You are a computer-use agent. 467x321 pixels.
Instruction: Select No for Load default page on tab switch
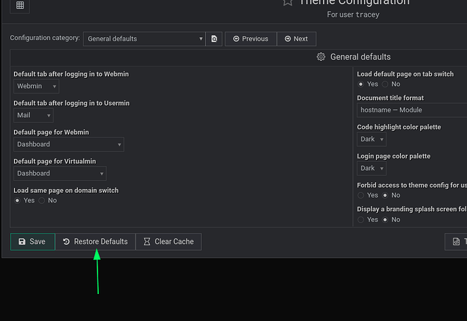[x=385, y=85]
